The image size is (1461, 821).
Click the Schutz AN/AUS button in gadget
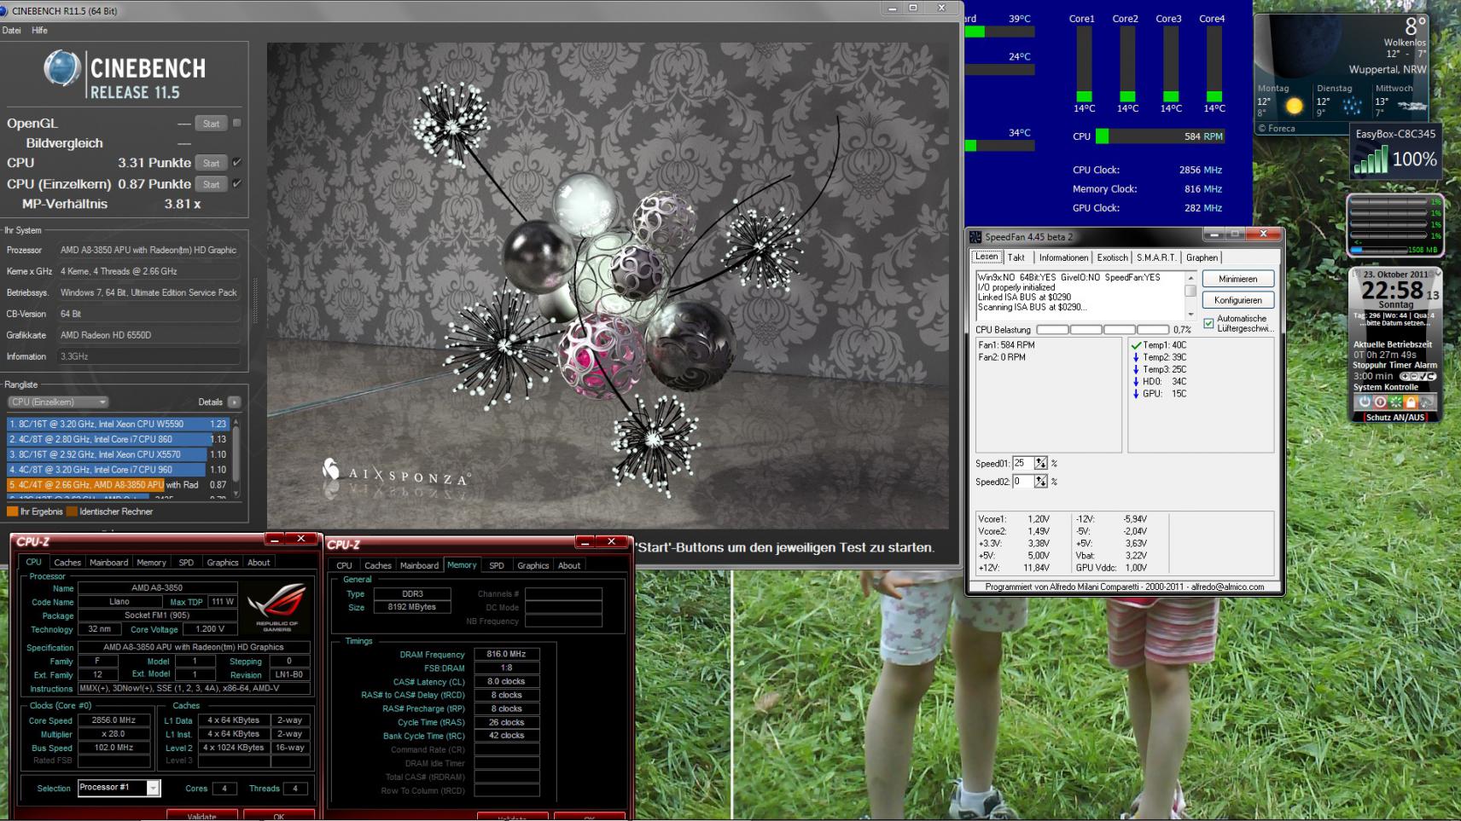1395,418
